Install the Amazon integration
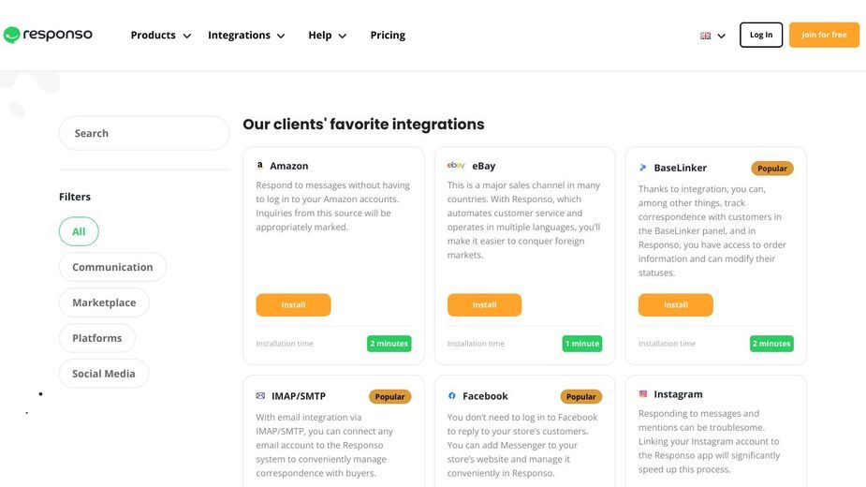 (293, 305)
